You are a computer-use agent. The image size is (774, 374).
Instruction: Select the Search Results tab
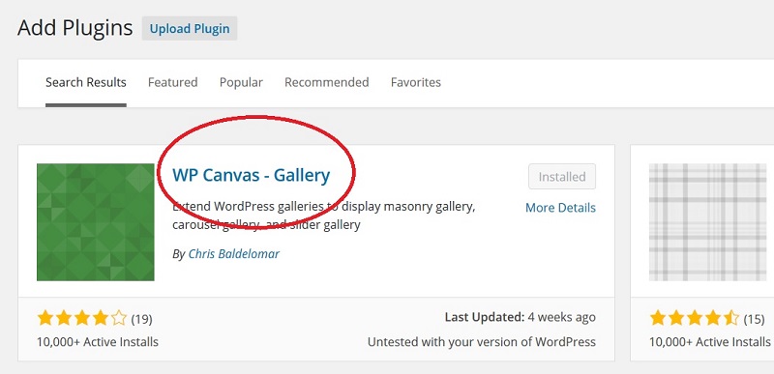click(86, 82)
